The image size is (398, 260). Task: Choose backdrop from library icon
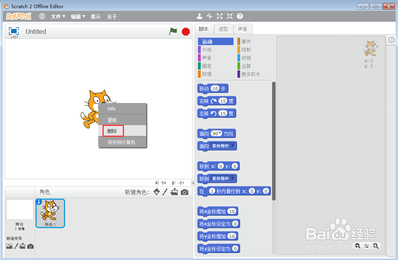(9, 246)
